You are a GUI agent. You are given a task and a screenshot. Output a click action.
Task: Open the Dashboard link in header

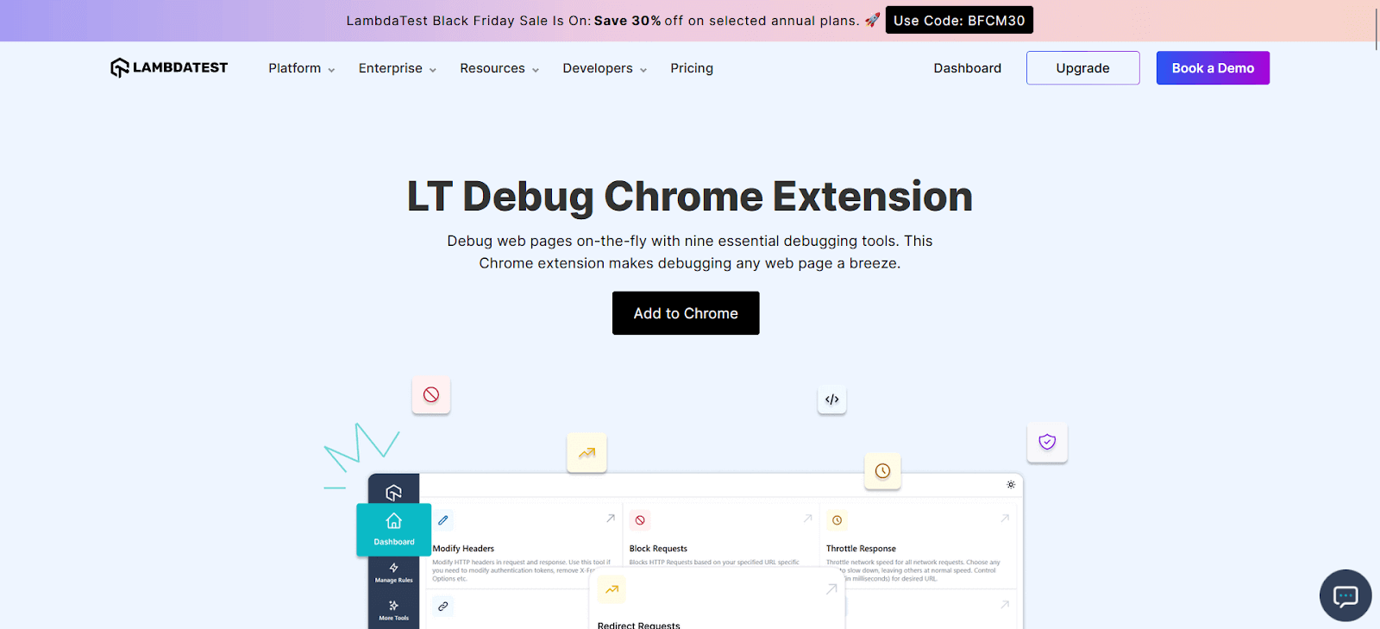tap(968, 68)
